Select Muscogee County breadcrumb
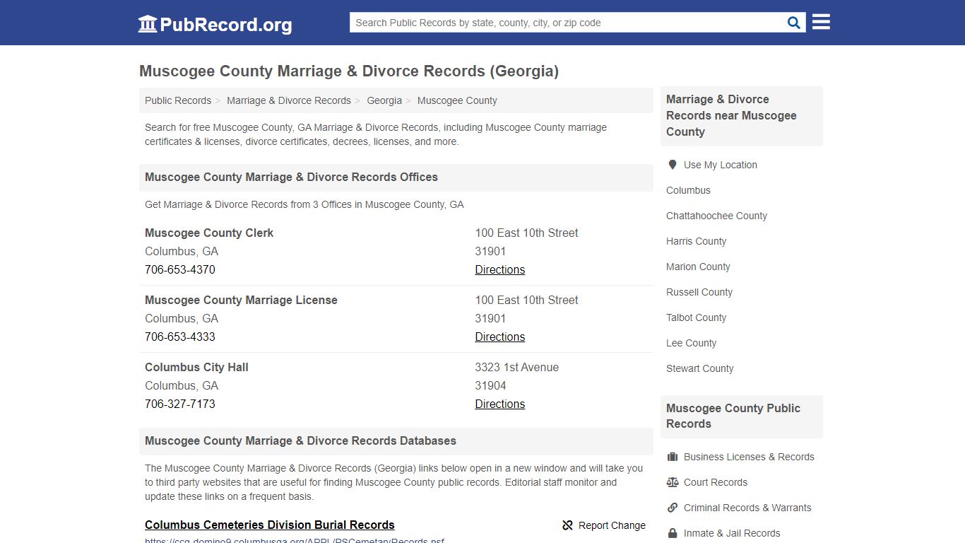Image resolution: width=965 pixels, height=543 pixels. point(457,100)
